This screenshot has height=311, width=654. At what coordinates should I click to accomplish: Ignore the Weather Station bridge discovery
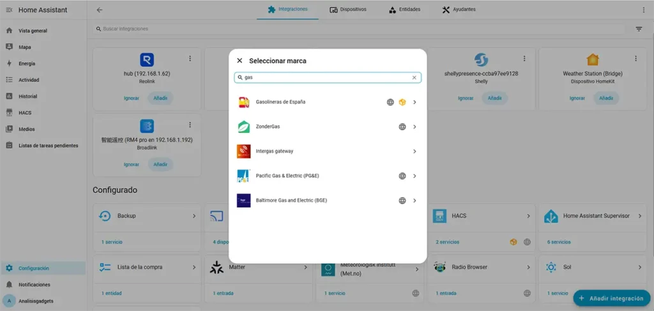pyautogui.click(x=577, y=98)
